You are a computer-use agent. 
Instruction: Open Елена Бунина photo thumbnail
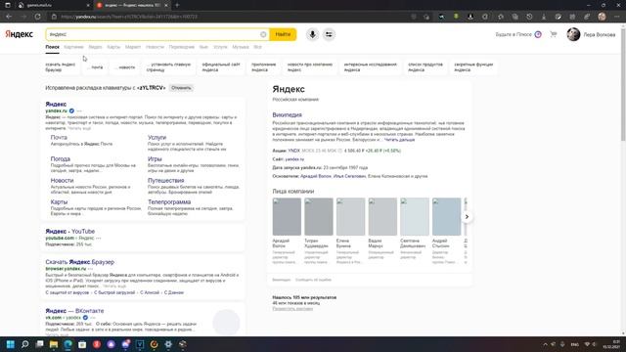[350, 217]
